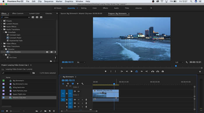Enable voice-over record on A1
The image size is (204, 113).
click(x=86, y=100)
